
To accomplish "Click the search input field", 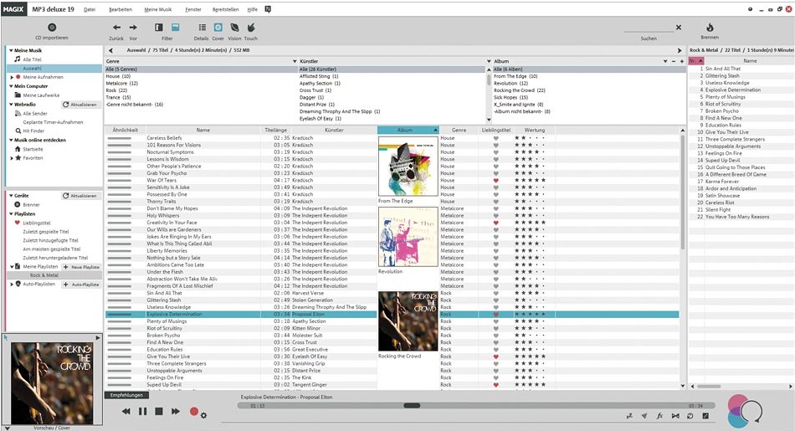I will coord(649,28).
